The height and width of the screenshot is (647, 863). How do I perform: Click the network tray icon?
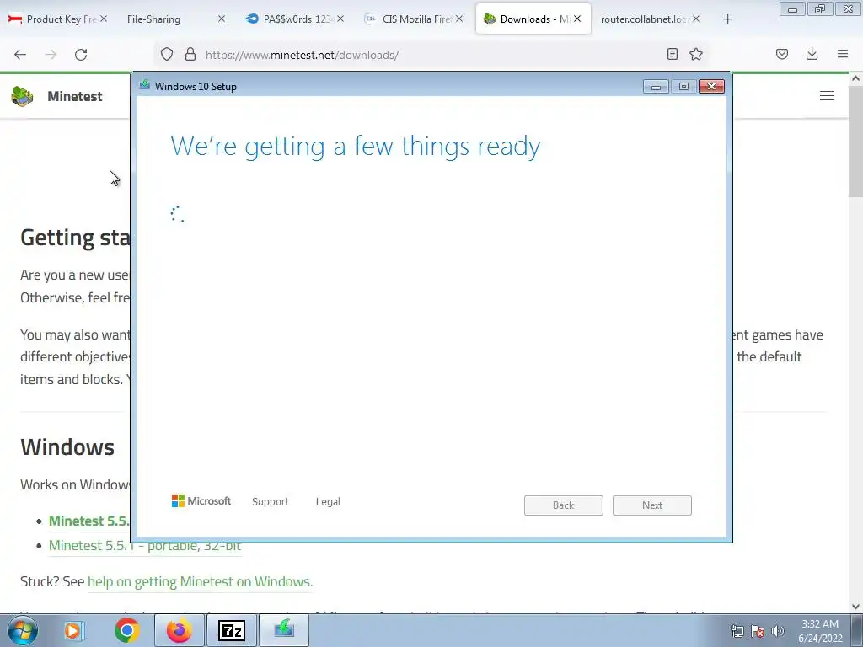click(737, 631)
